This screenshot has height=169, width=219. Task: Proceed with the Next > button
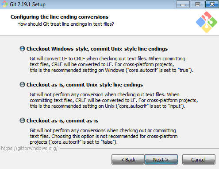[x=161, y=160]
